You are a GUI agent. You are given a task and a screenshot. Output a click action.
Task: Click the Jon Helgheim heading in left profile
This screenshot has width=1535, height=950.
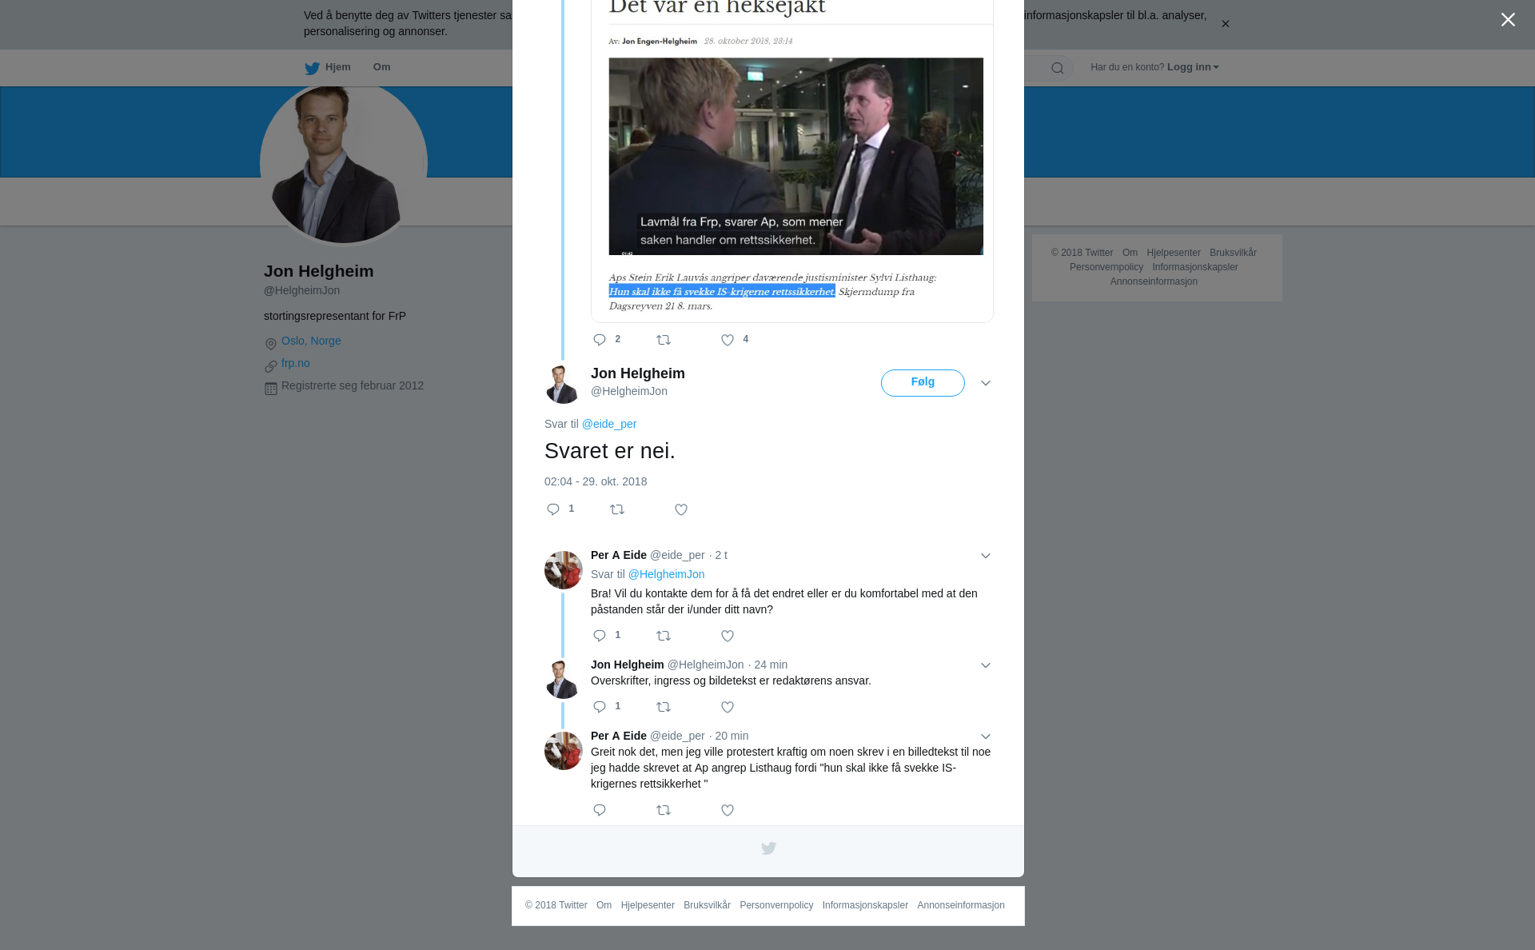coord(319,271)
